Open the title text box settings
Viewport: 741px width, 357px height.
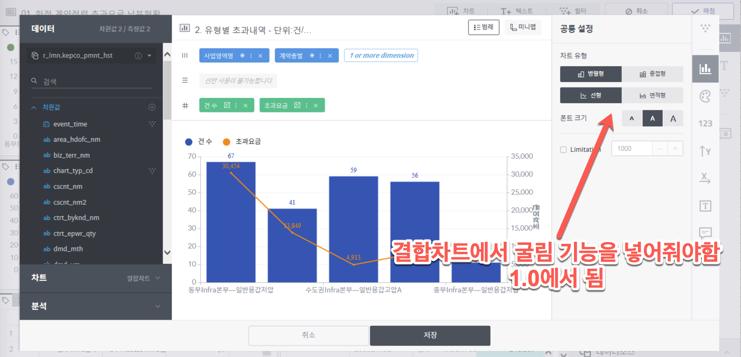705,206
